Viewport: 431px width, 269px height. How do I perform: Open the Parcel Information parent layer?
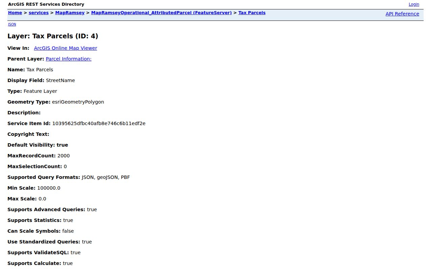(x=68, y=59)
